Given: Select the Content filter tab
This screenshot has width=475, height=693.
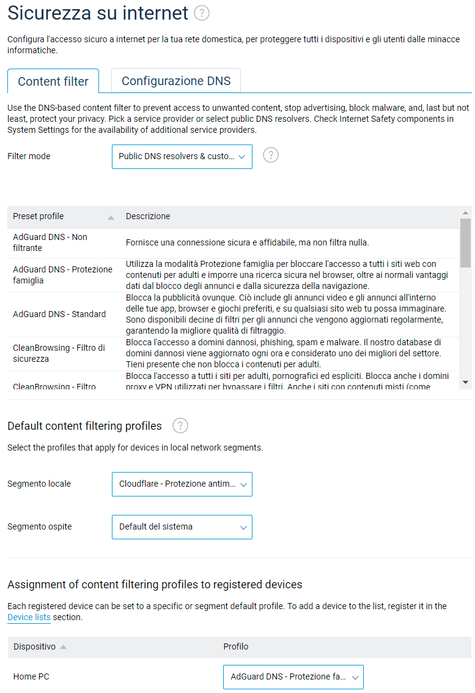Looking at the screenshot, I should [53, 81].
